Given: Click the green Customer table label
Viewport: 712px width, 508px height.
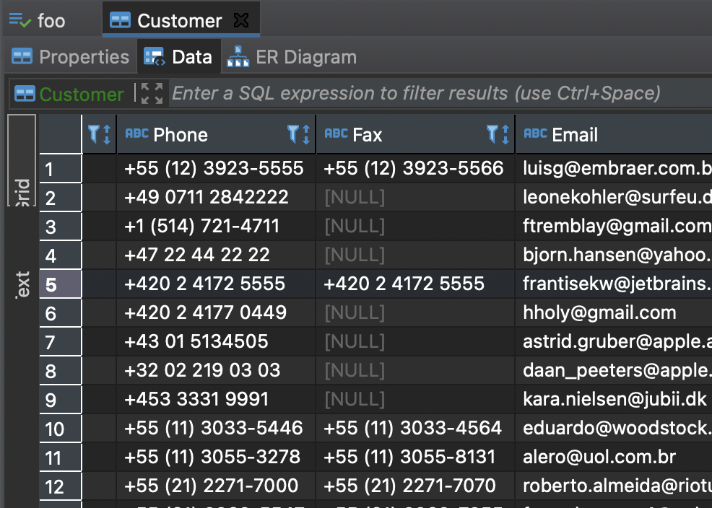Looking at the screenshot, I should click(x=82, y=95).
